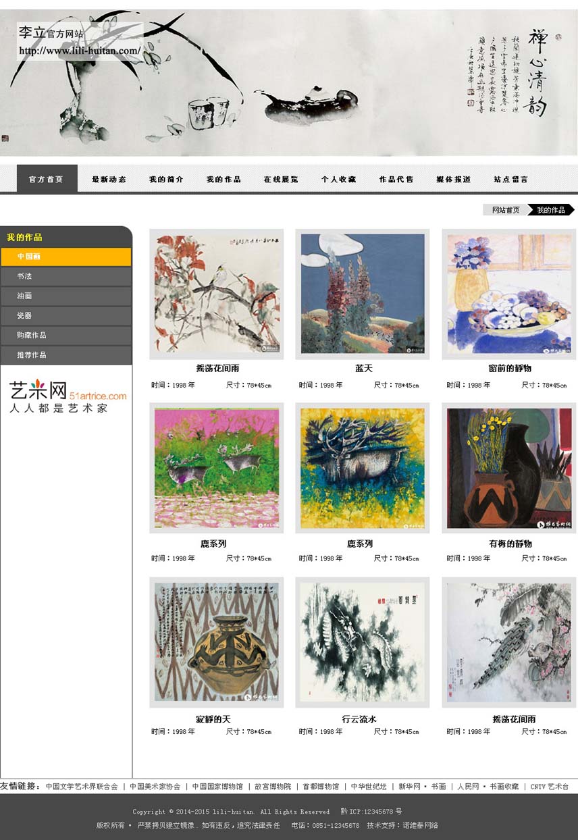This screenshot has height=840, width=578.
Task: Go to the 最新动态 menu item
Action: 109,180
